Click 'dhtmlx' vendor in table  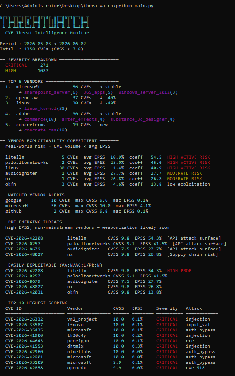(75, 346)
